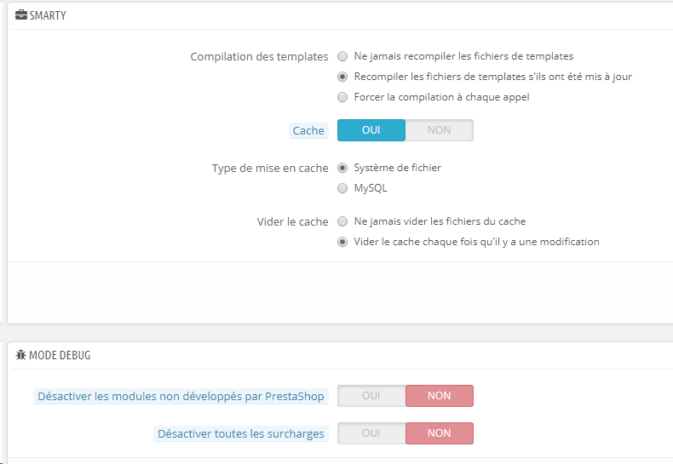This screenshot has height=464, width=673.
Task: Enable OUI for Désactiver modules non développés
Action: pyautogui.click(x=371, y=396)
